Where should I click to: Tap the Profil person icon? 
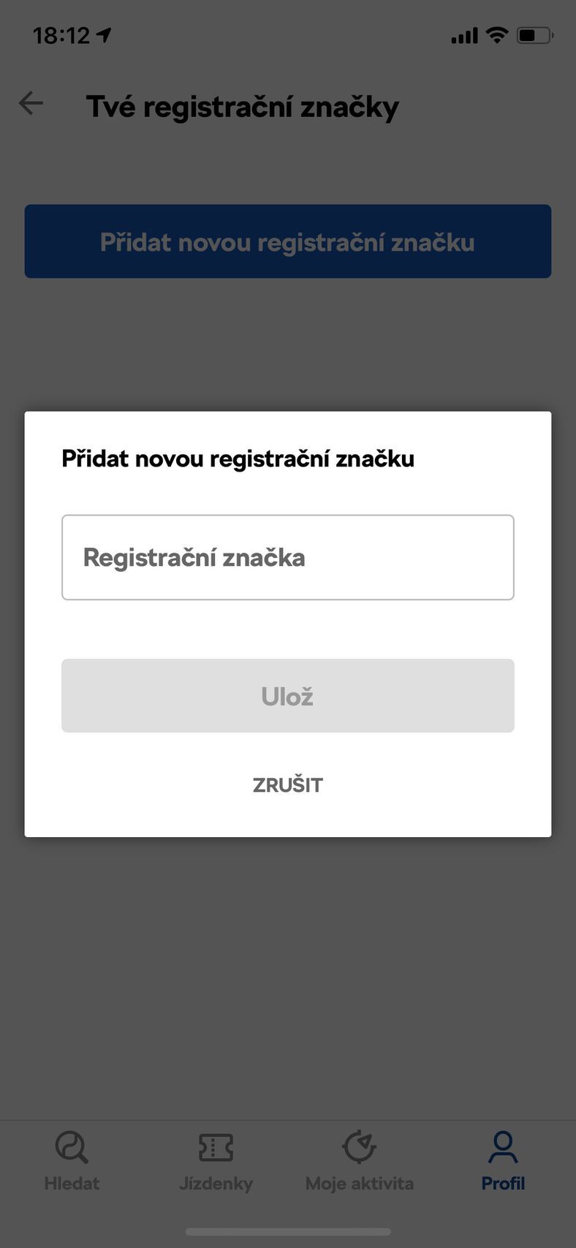[x=502, y=1146]
